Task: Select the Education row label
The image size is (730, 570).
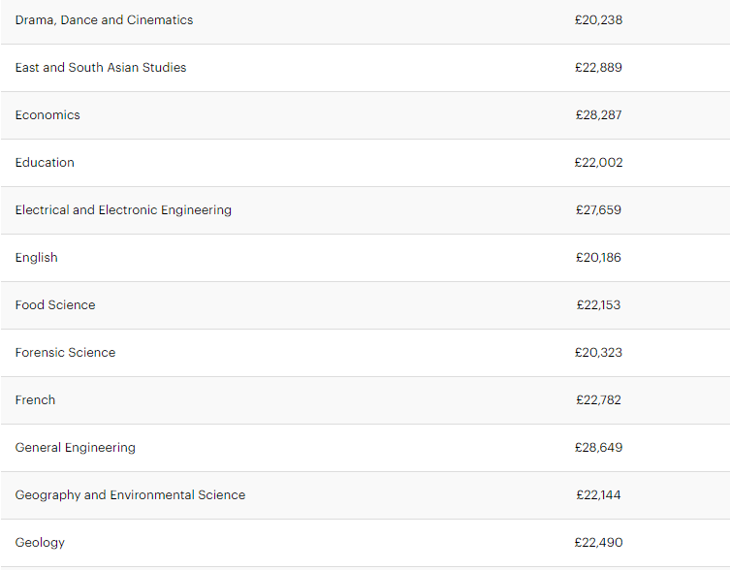Action: click(x=45, y=163)
